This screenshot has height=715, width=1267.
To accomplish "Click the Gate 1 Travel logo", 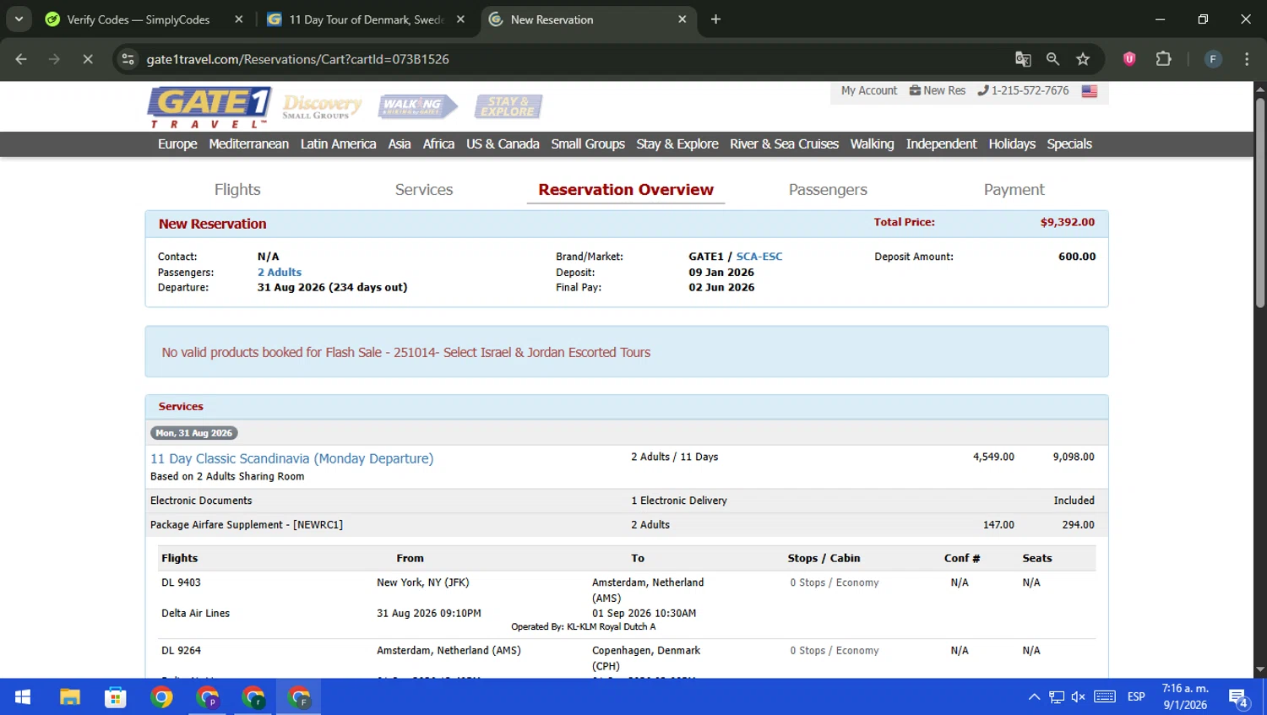I will point(209,106).
